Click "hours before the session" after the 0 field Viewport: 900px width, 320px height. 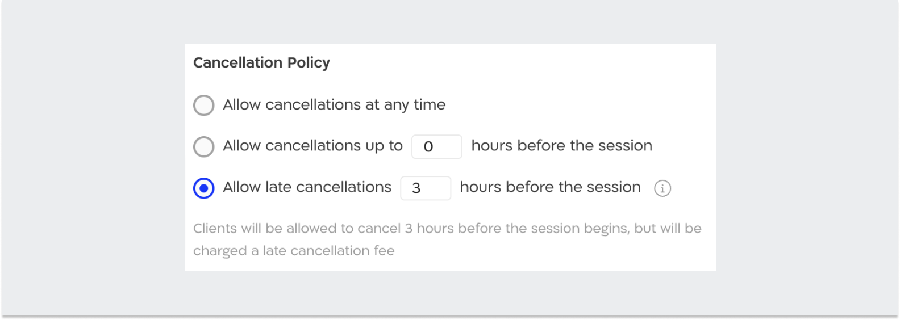(561, 146)
